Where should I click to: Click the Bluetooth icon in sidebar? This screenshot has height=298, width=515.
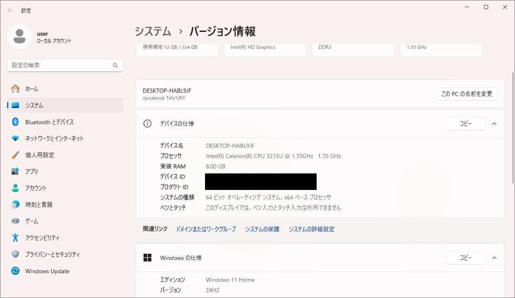click(15, 122)
